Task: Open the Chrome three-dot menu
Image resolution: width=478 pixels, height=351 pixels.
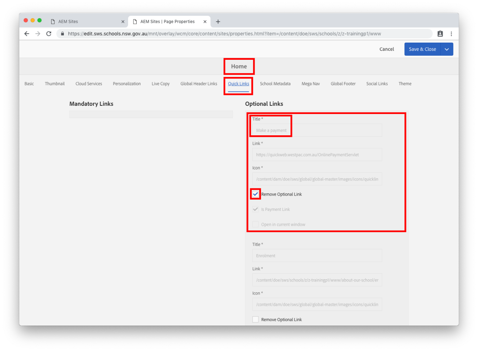Action: pos(451,34)
